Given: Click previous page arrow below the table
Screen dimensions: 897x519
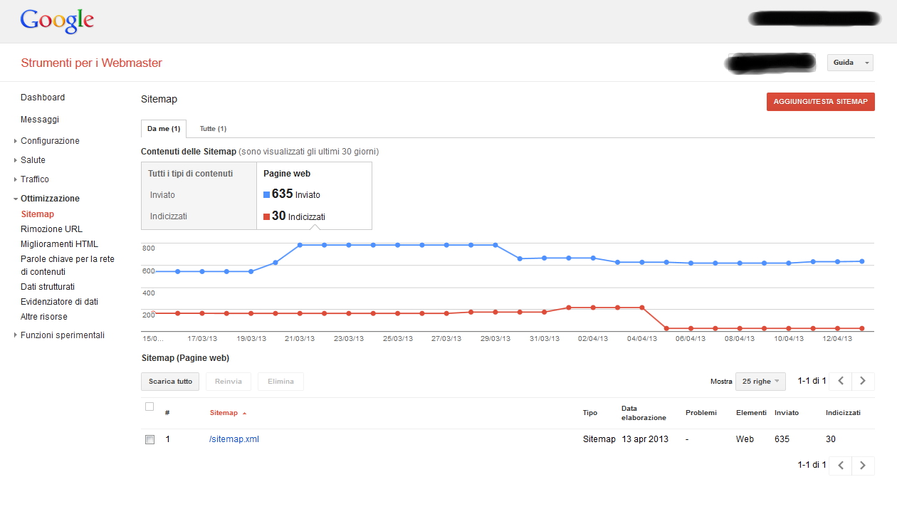Looking at the screenshot, I should click(841, 466).
